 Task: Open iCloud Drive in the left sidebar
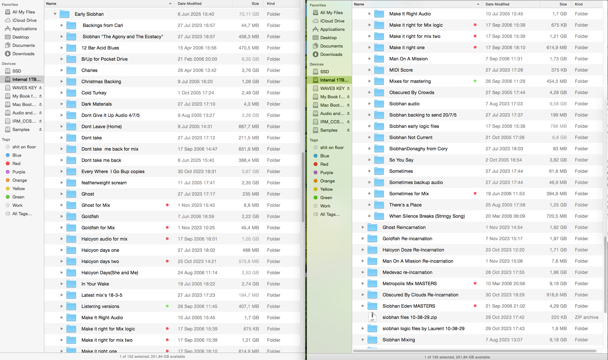click(24, 20)
